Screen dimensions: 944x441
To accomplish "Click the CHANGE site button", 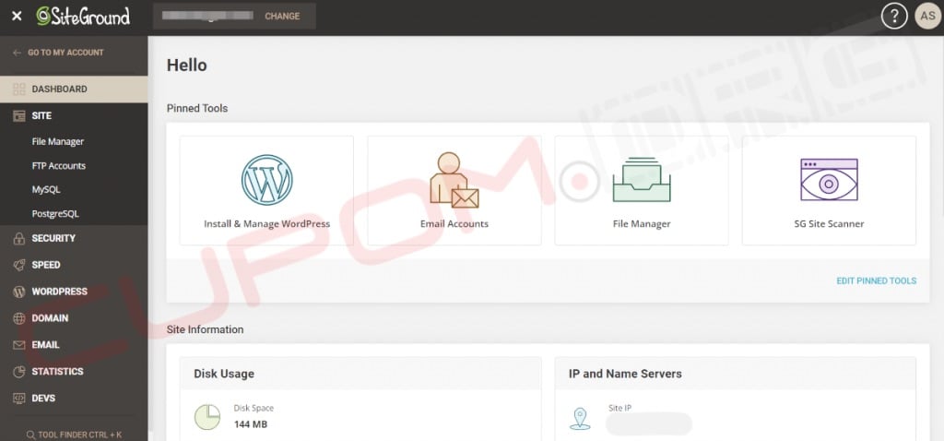I will pos(282,17).
